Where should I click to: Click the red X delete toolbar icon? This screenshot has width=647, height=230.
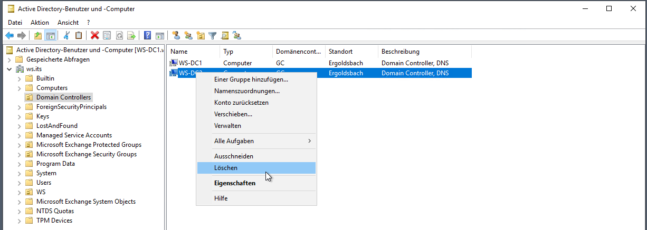click(94, 35)
